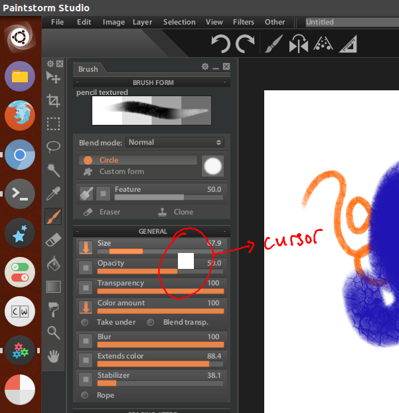
Task: Open the View menu
Action: pyautogui.click(x=214, y=22)
